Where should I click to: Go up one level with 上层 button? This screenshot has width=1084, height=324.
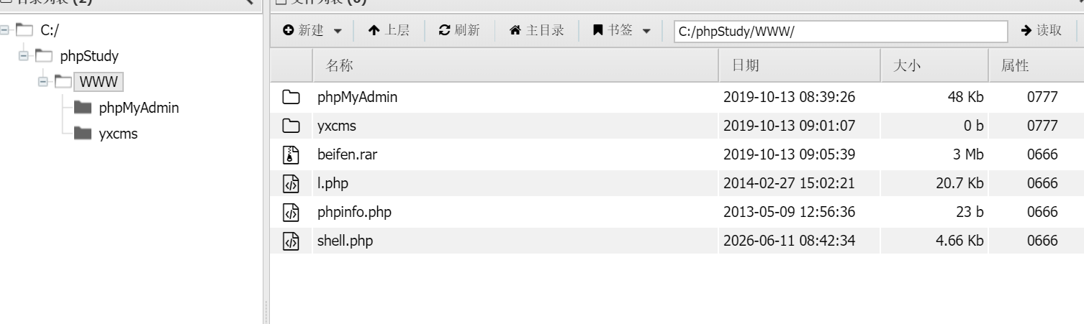(x=389, y=30)
